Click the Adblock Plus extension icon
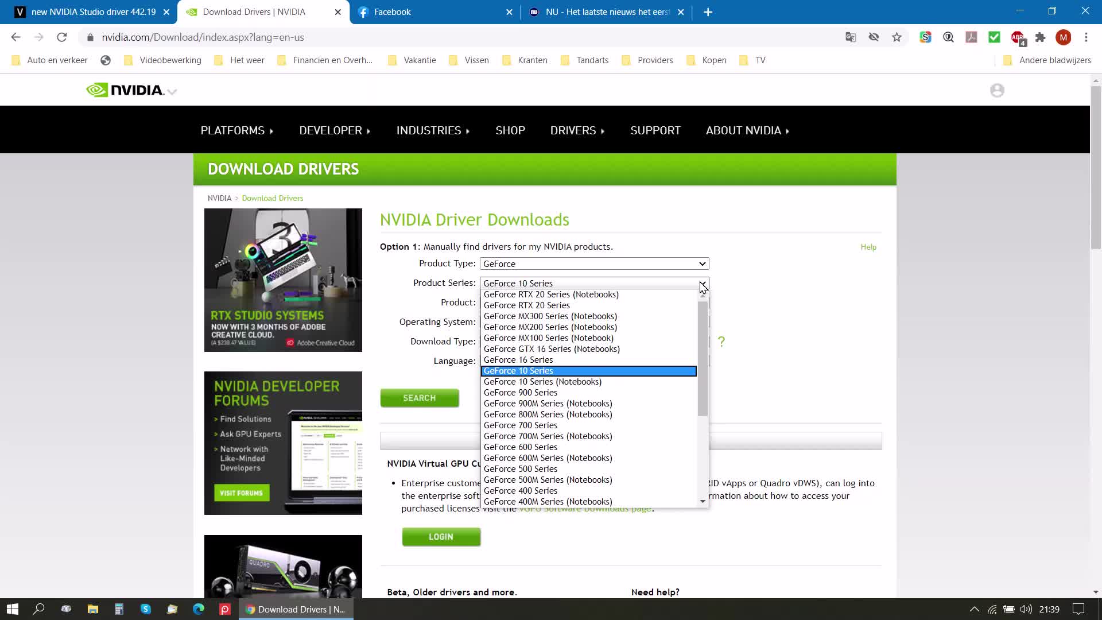This screenshot has width=1102, height=620. [1018, 37]
